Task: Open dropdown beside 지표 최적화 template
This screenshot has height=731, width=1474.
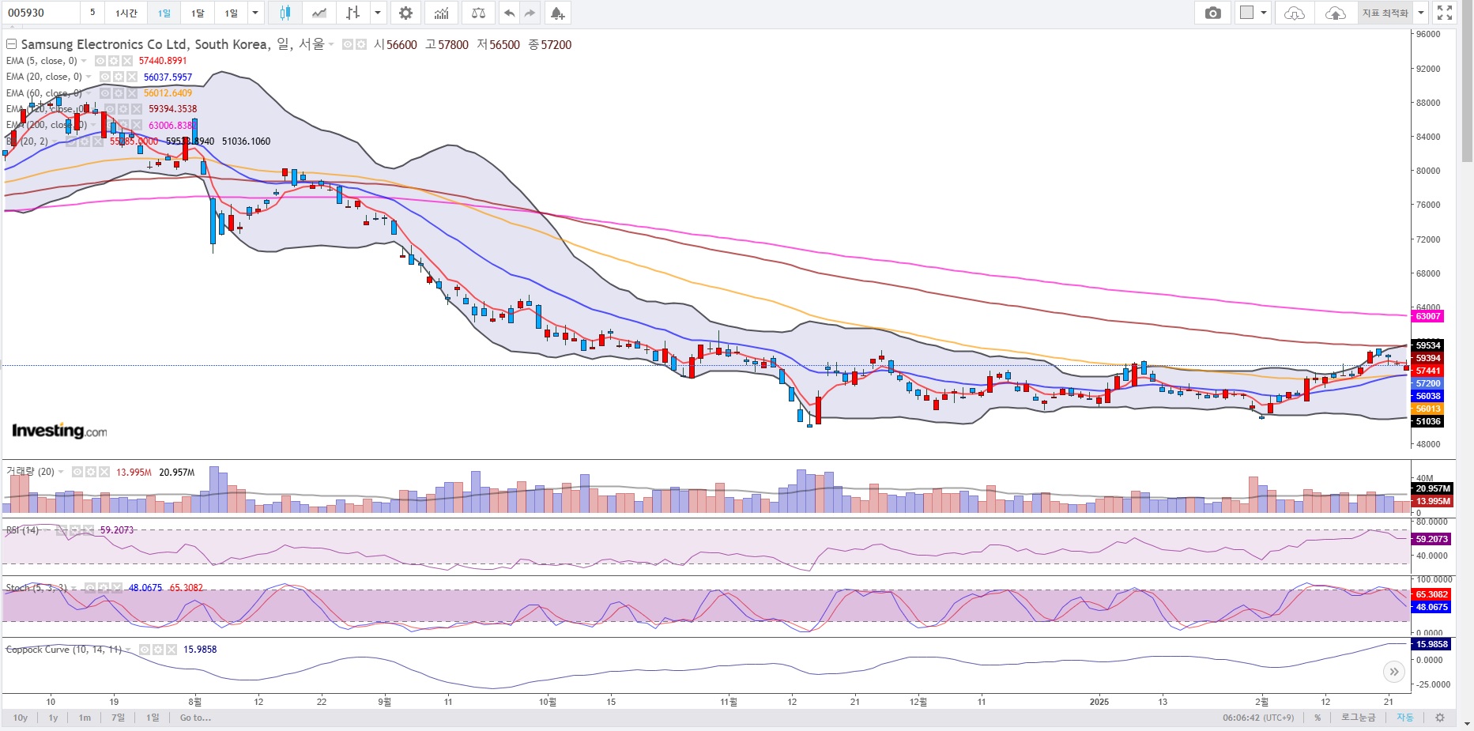Action: point(1420,13)
